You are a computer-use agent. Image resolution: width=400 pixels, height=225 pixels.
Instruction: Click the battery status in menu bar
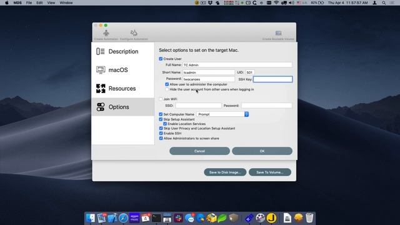click(x=317, y=2)
